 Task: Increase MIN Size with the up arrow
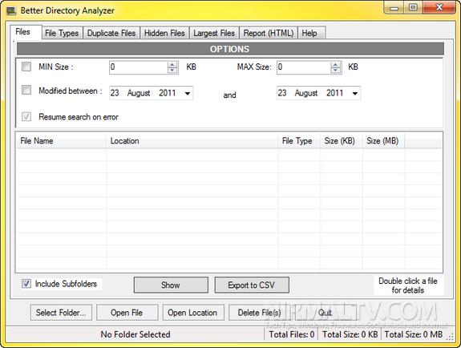click(x=172, y=64)
